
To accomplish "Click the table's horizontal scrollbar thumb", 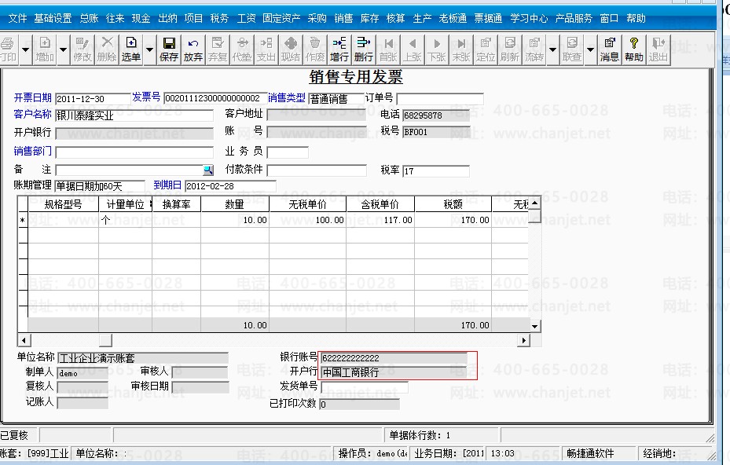I will pos(105,340).
